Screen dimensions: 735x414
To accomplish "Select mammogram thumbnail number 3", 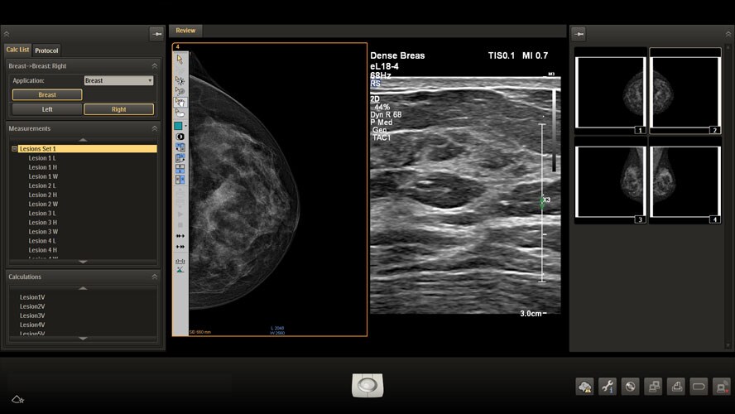I will pyautogui.click(x=610, y=181).
